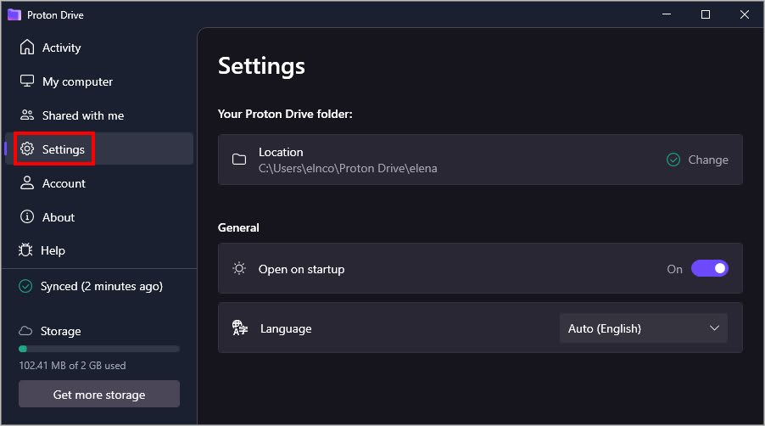Click Change to move folder location
Image resolution: width=765 pixels, height=426 pixels.
[x=708, y=160]
